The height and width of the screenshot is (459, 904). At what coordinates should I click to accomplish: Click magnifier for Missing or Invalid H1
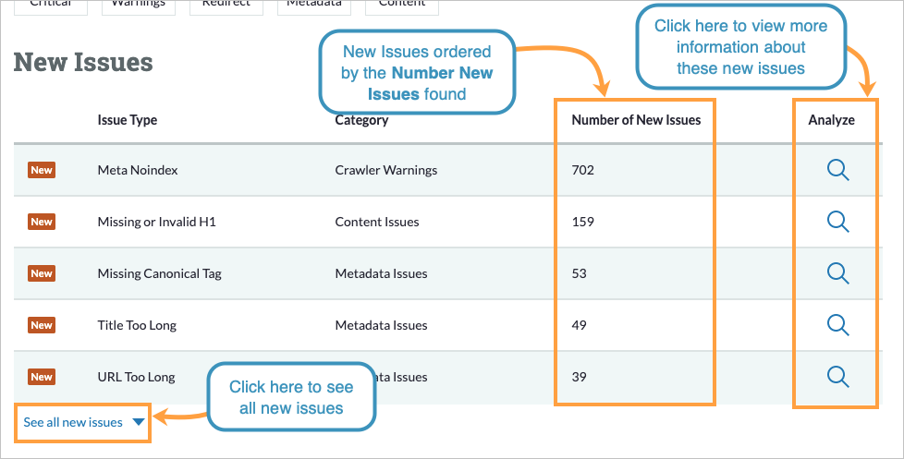pyautogui.click(x=837, y=222)
